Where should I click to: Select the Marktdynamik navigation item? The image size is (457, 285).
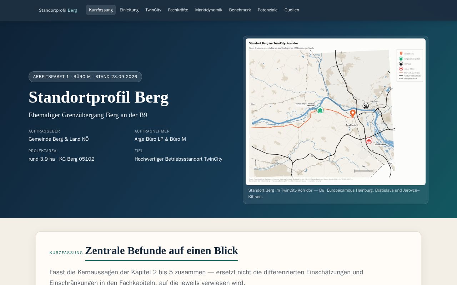tap(209, 10)
